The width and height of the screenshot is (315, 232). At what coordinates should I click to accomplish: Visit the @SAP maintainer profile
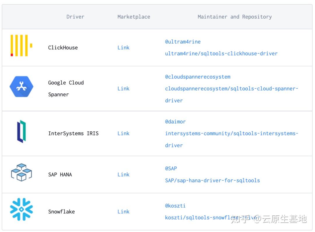[171, 168]
